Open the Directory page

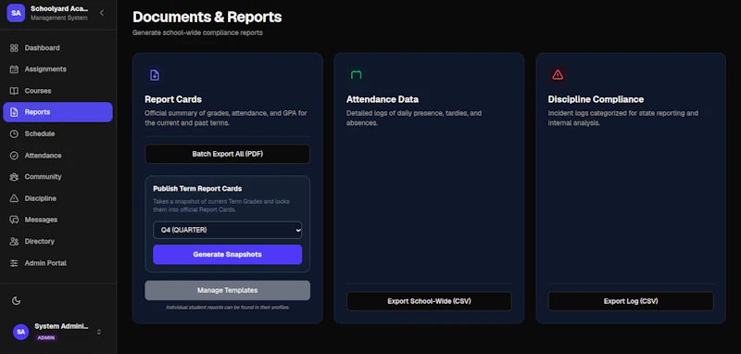click(x=57, y=242)
